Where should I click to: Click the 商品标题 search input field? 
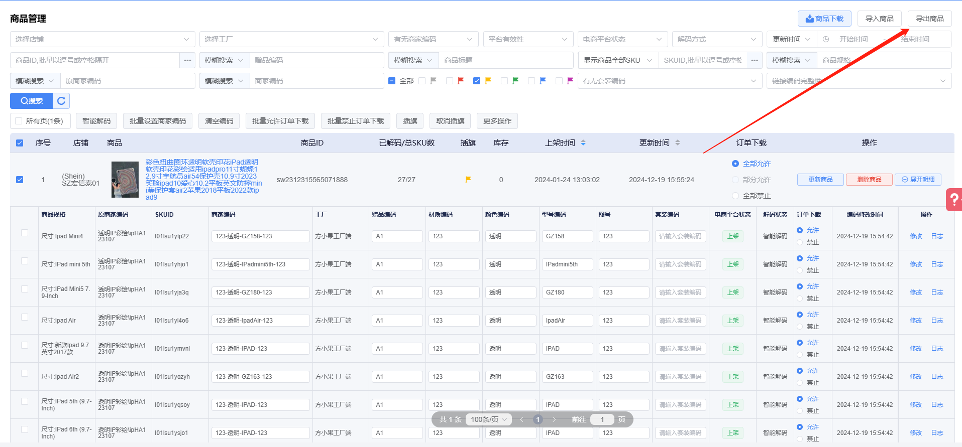pos(505,60)
